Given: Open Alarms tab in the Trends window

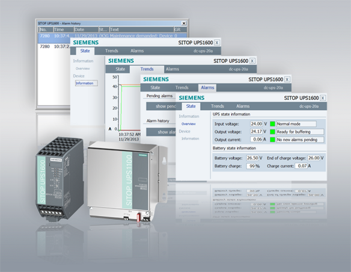Looking at the screenshot, I should (x=172, y=69).
